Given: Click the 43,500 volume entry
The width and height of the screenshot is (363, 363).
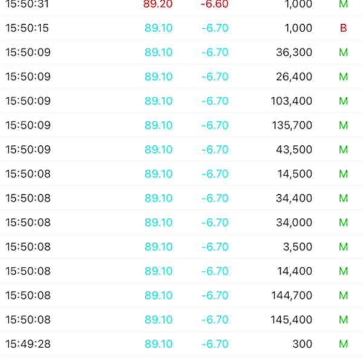Looking at the screenshot, I should click(292, 149).
